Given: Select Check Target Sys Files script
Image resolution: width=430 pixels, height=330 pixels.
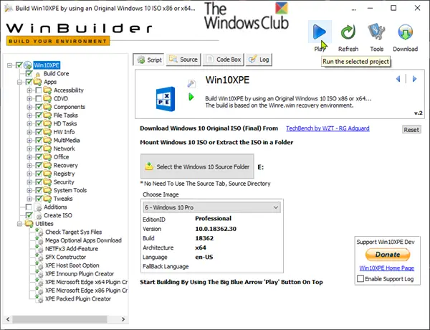Looking at the screenshot, I should click(x=74, y=232).
